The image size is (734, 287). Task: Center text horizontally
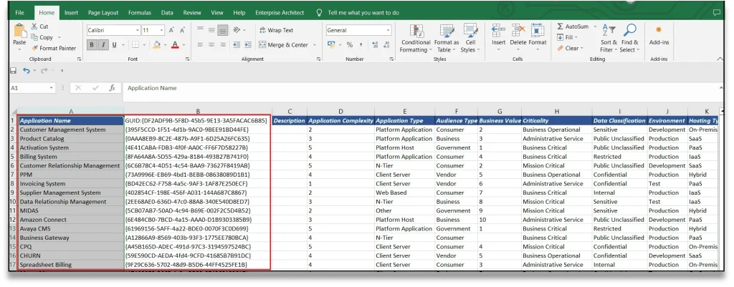[x=212, y=45]
